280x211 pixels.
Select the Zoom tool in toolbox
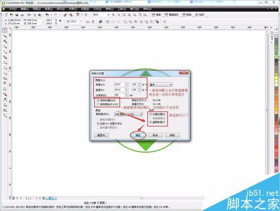(x=5, y=46)
